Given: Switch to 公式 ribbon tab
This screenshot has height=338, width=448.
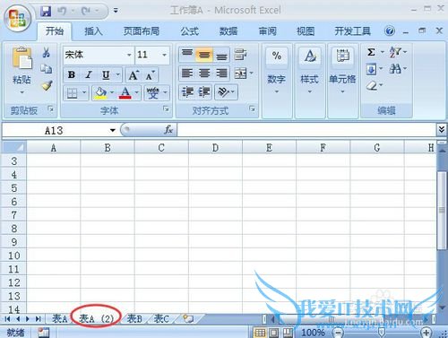Looking at the screenshot, I should point(190,31).
